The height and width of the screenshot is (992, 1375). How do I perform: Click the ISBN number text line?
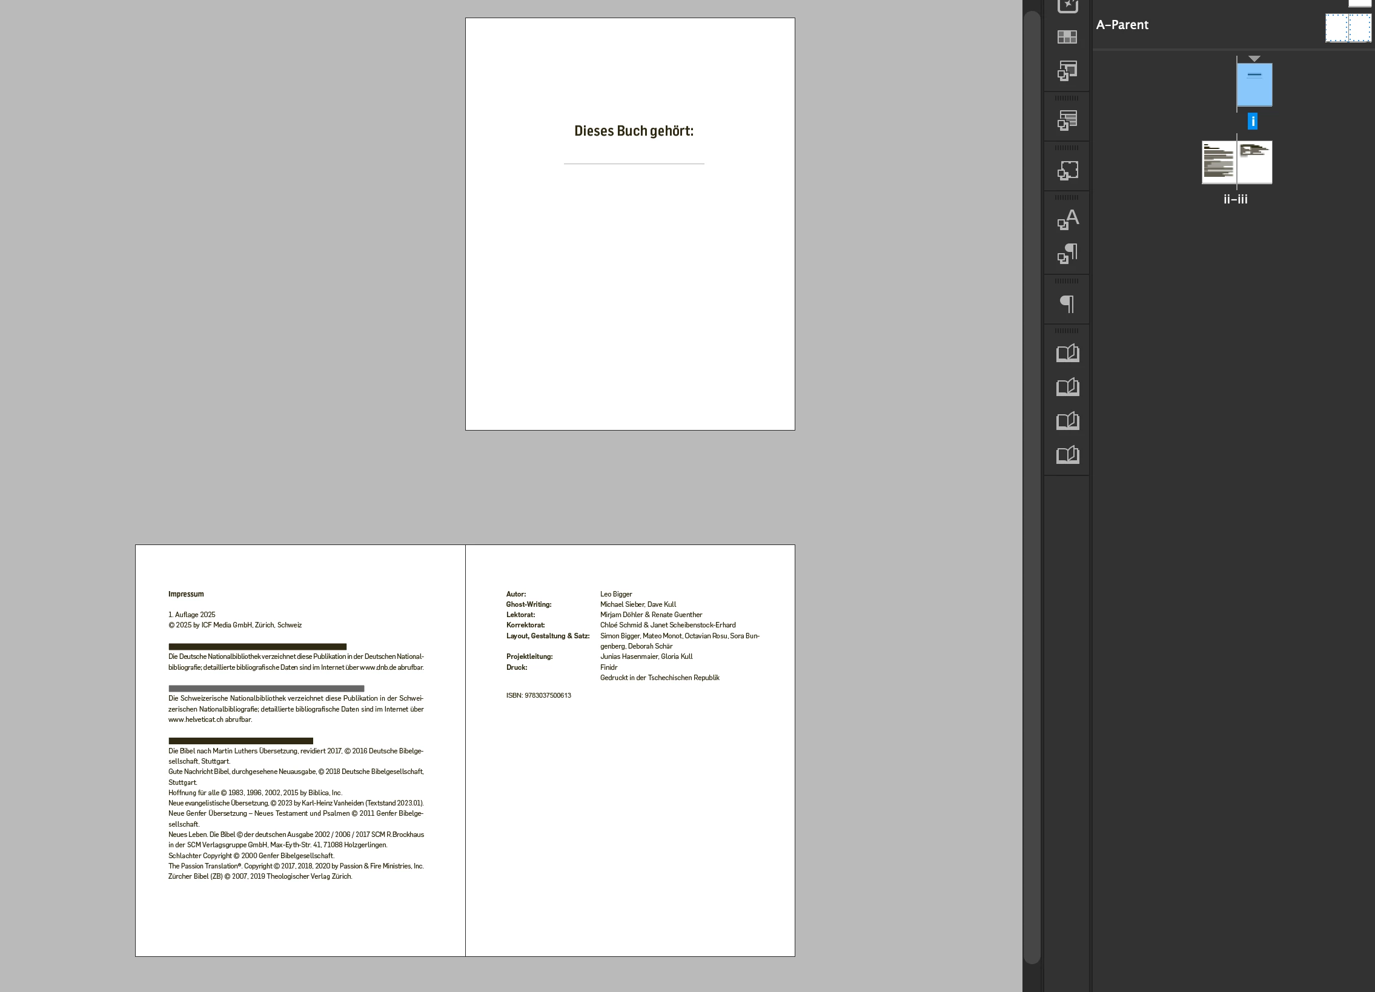click(538, 696)
